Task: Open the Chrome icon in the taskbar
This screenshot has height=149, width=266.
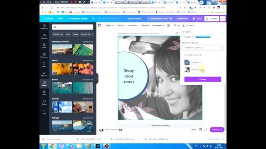Action: (x=52, y=146)
